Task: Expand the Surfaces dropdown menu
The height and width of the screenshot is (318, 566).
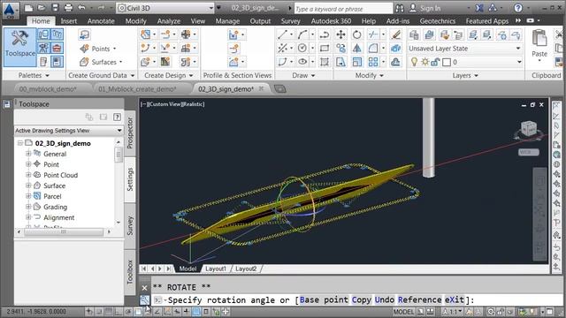Action: pos(120,62)
